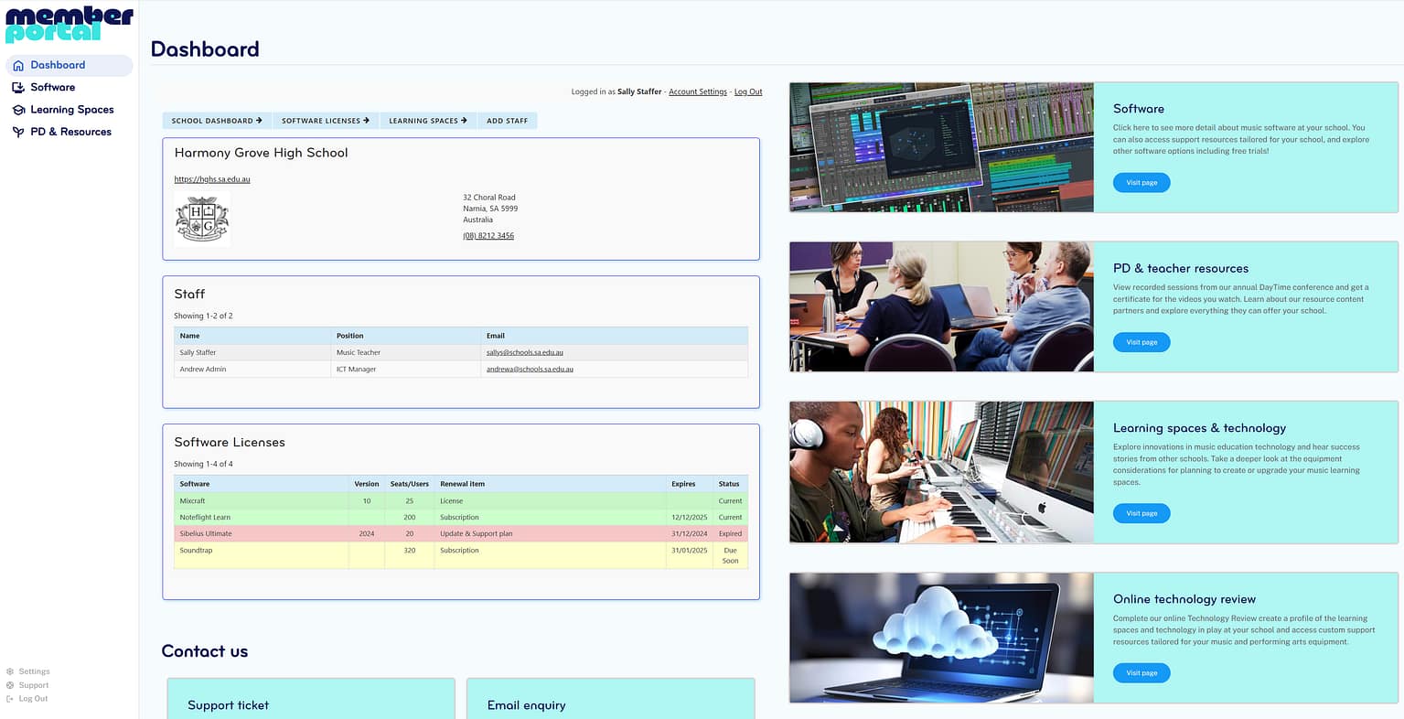Open the https://hghs.sa.edu.au website link
1404x719 pixels.
coord(212,179)
